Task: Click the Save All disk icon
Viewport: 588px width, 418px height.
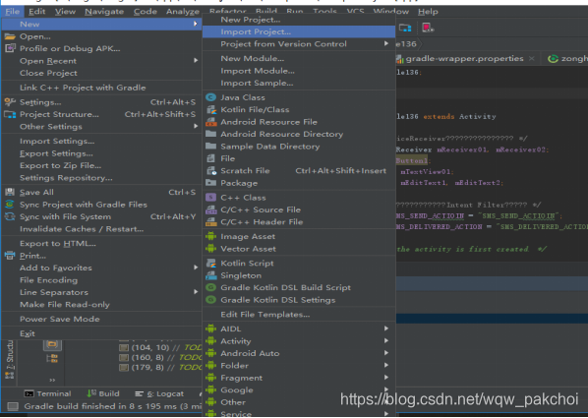Action: [10, 192]
